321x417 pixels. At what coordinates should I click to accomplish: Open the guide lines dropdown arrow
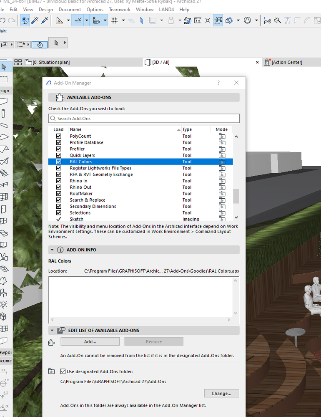click(87, 20)
